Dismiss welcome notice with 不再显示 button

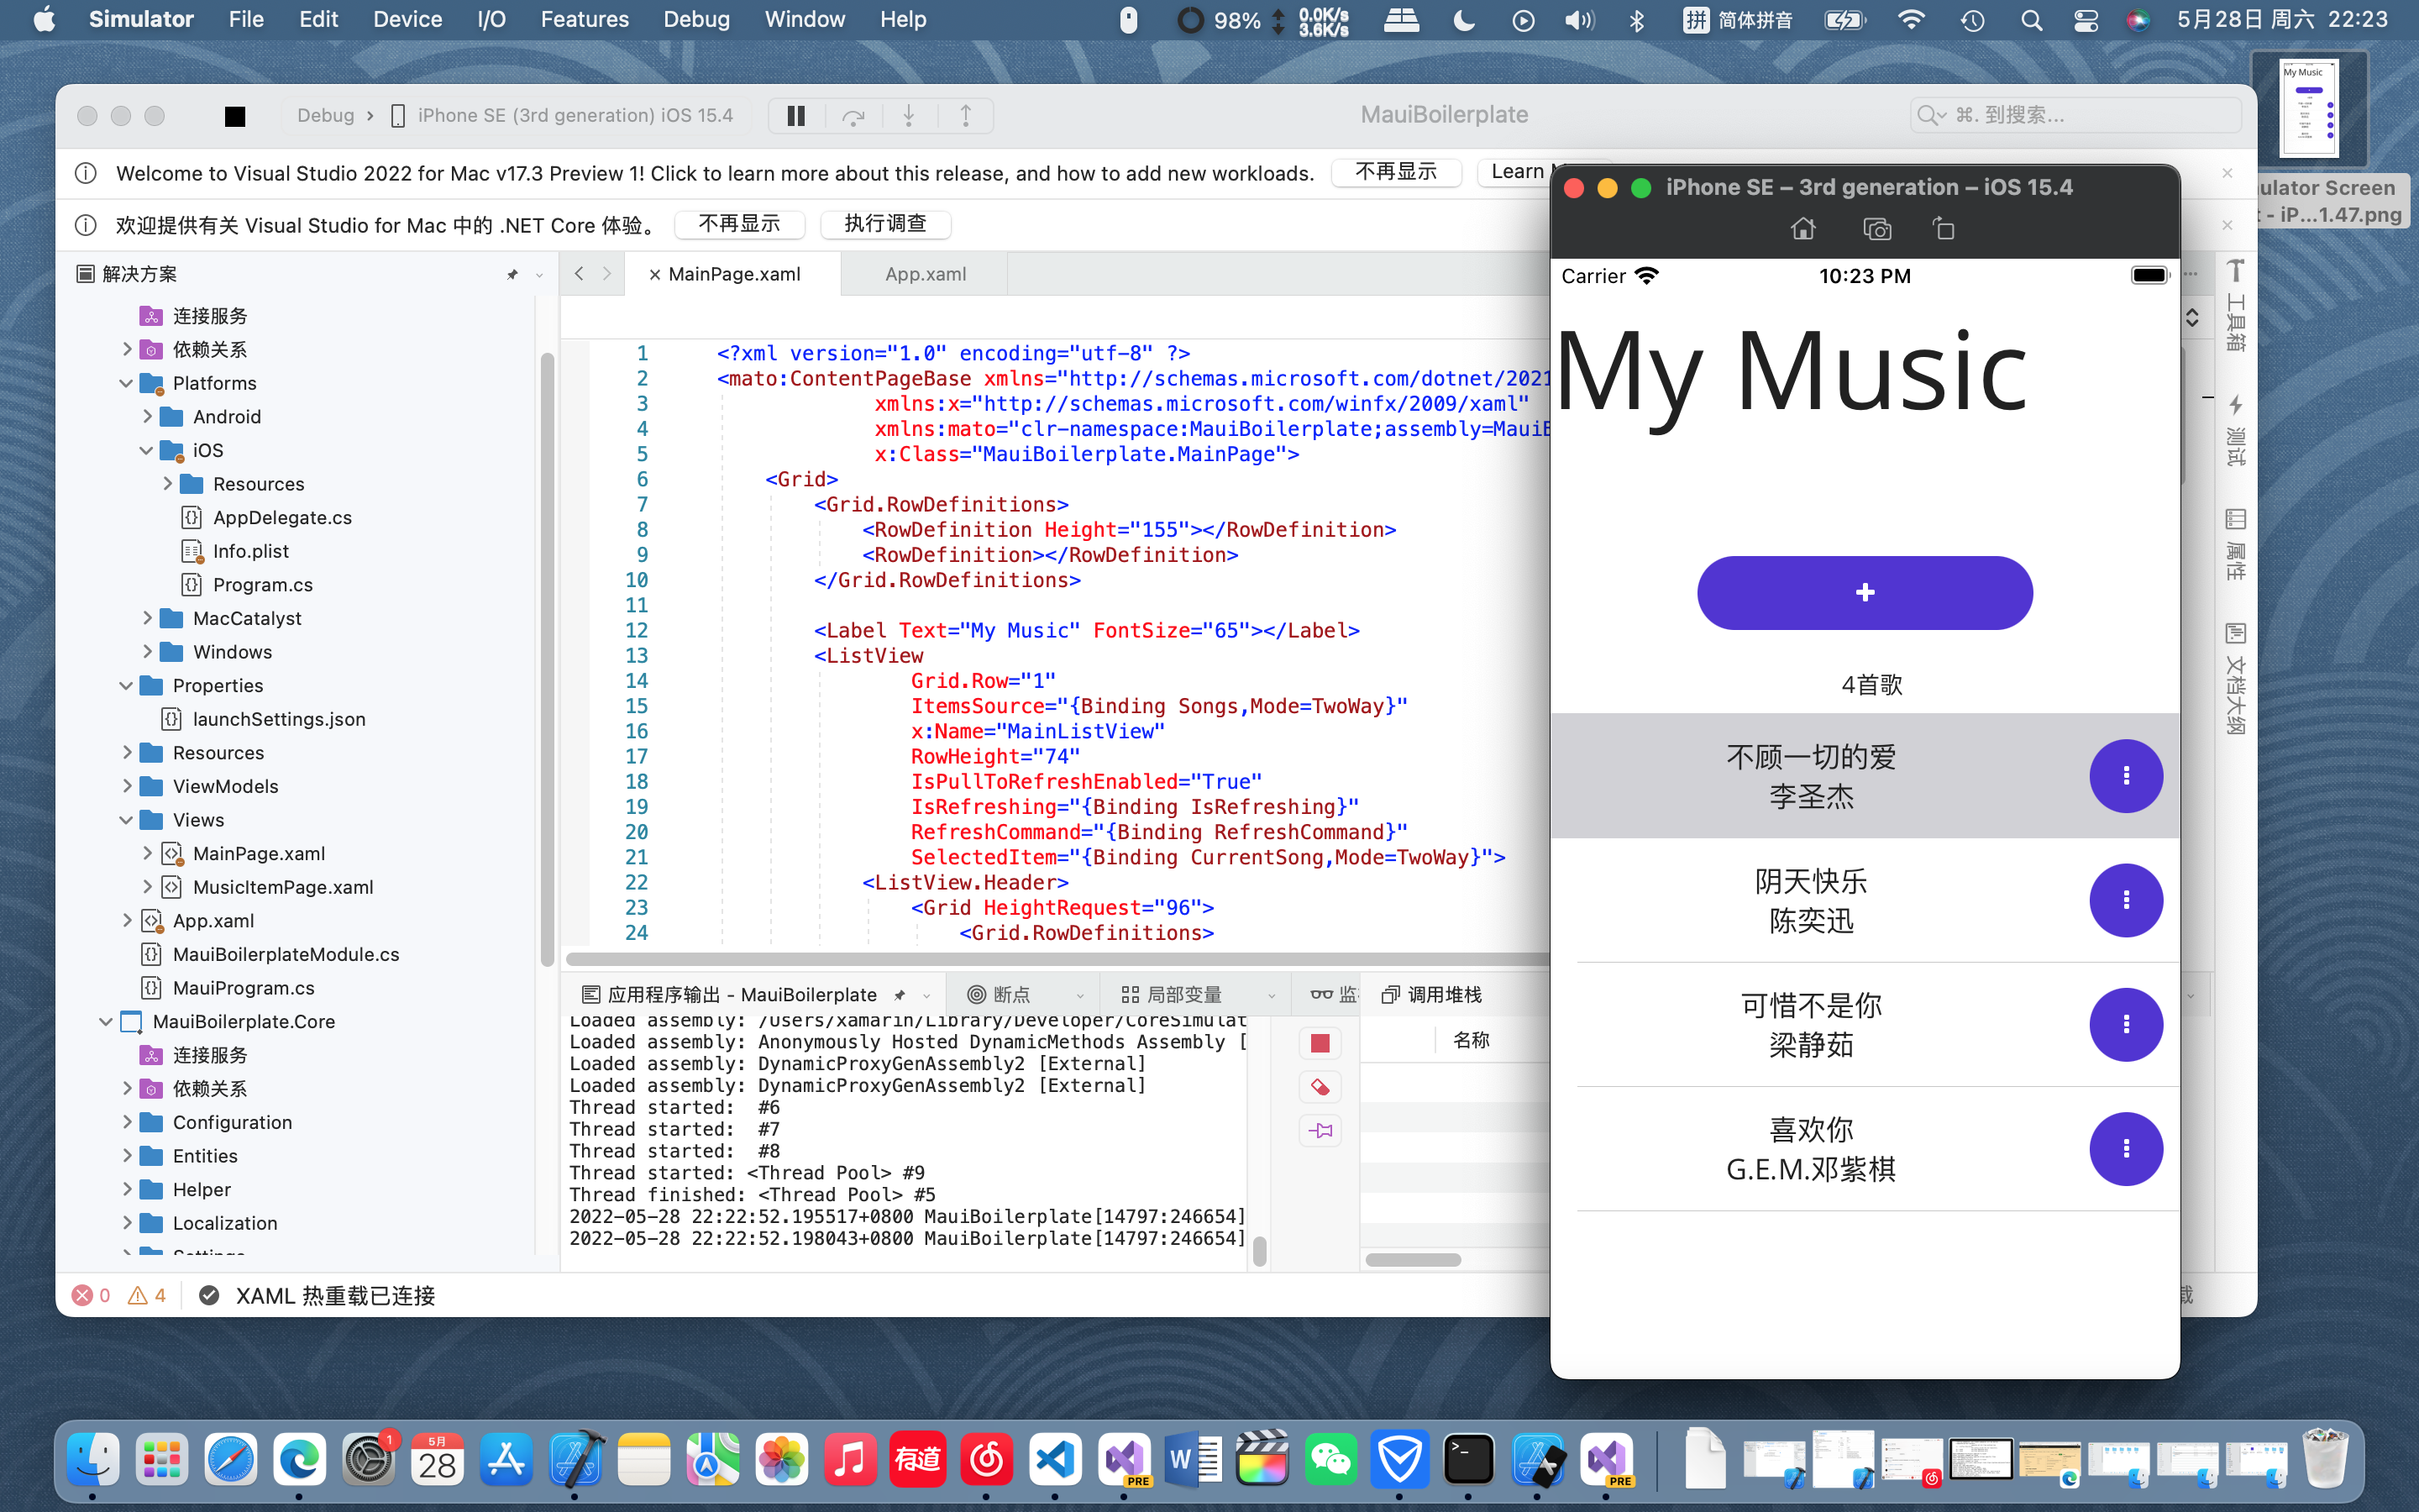point(1395,172)
